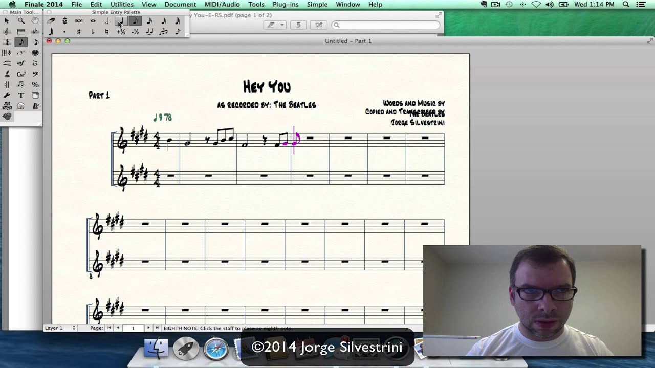Select the Articulation tool
The height and width of the screenshot is (368, 655).
pos(35,63)
